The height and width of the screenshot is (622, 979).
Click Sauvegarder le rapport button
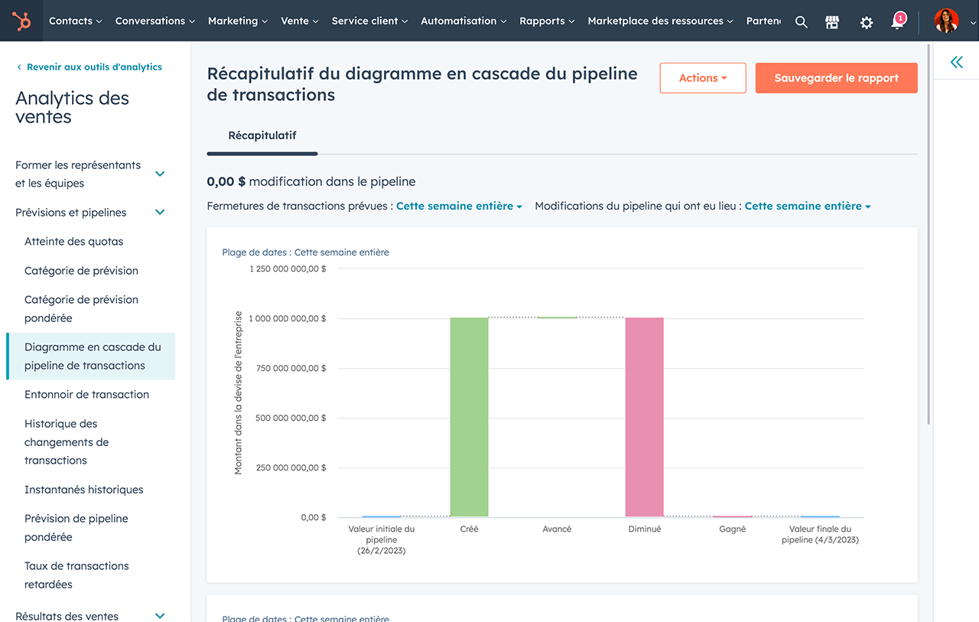click(x=836, y=78)
